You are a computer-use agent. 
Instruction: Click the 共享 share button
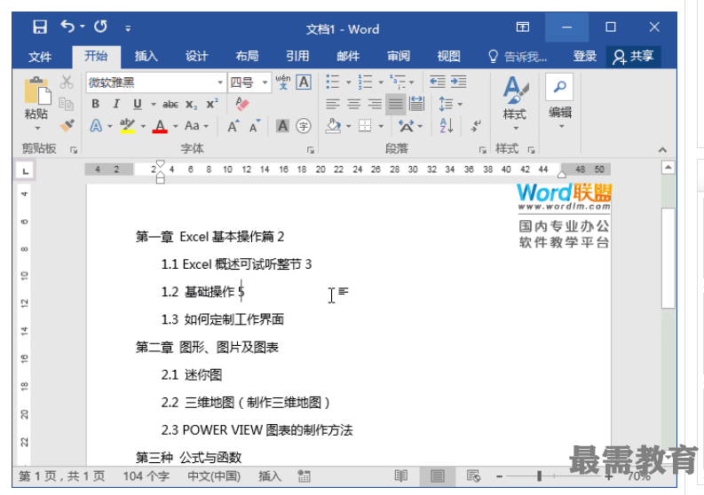(x=633, y=57)
